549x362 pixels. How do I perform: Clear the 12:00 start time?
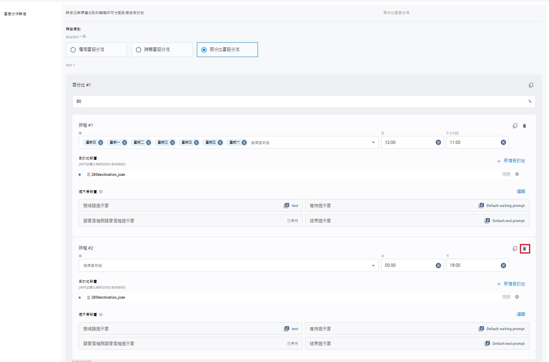coord(438,142)
